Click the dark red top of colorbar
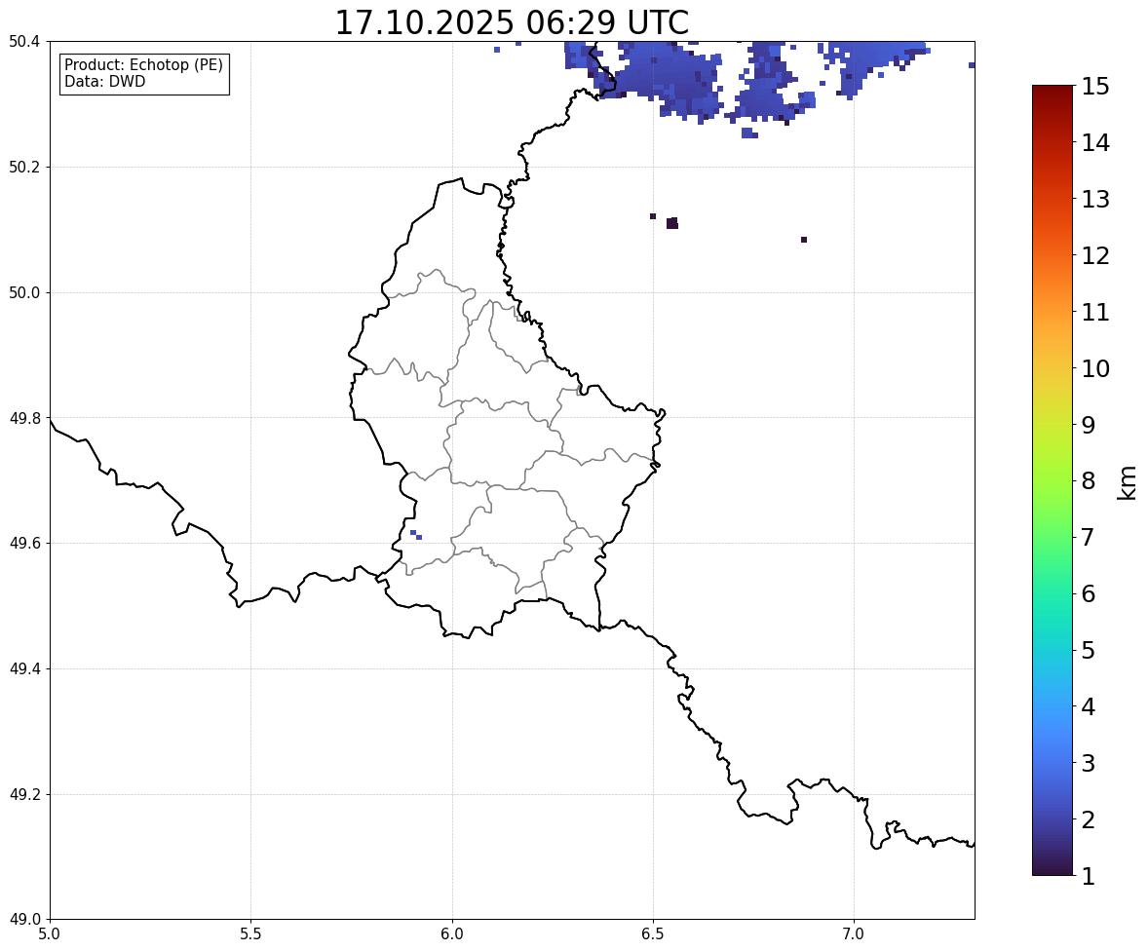The width and height of the screenshot is (1148, 951). [1052, 93]
